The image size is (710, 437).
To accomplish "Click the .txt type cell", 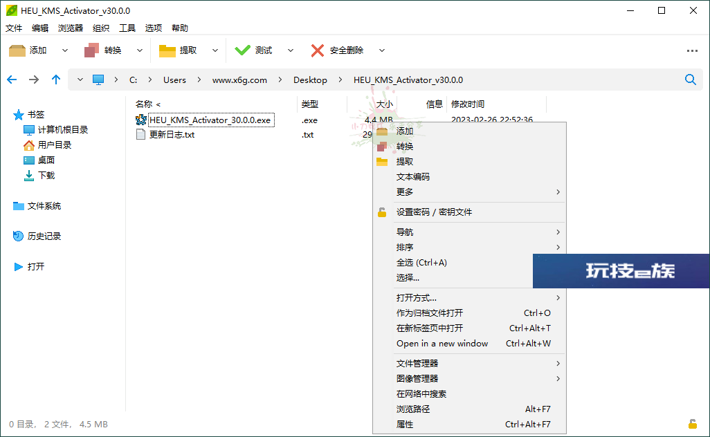I will [x=307, y=135].
